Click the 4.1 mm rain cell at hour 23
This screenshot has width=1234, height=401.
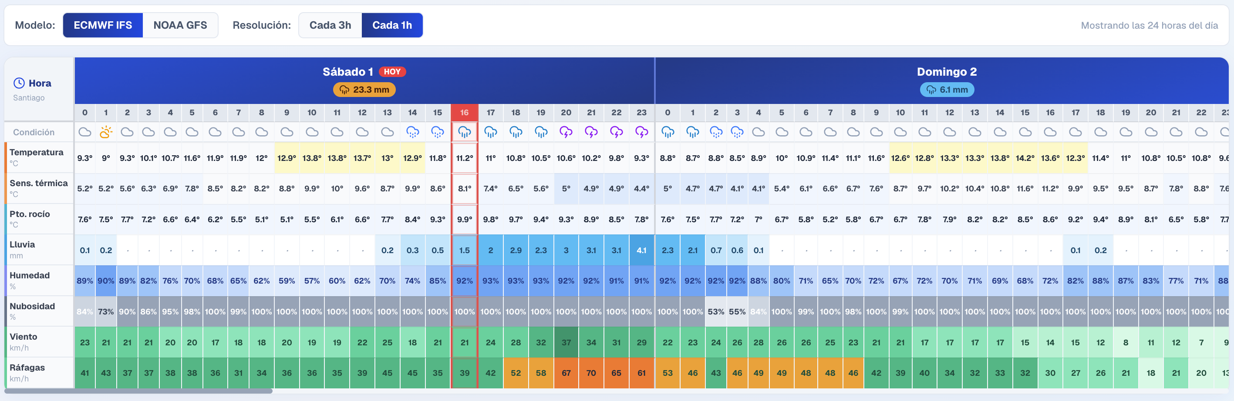pyautogui.click(x=641, y=250)
